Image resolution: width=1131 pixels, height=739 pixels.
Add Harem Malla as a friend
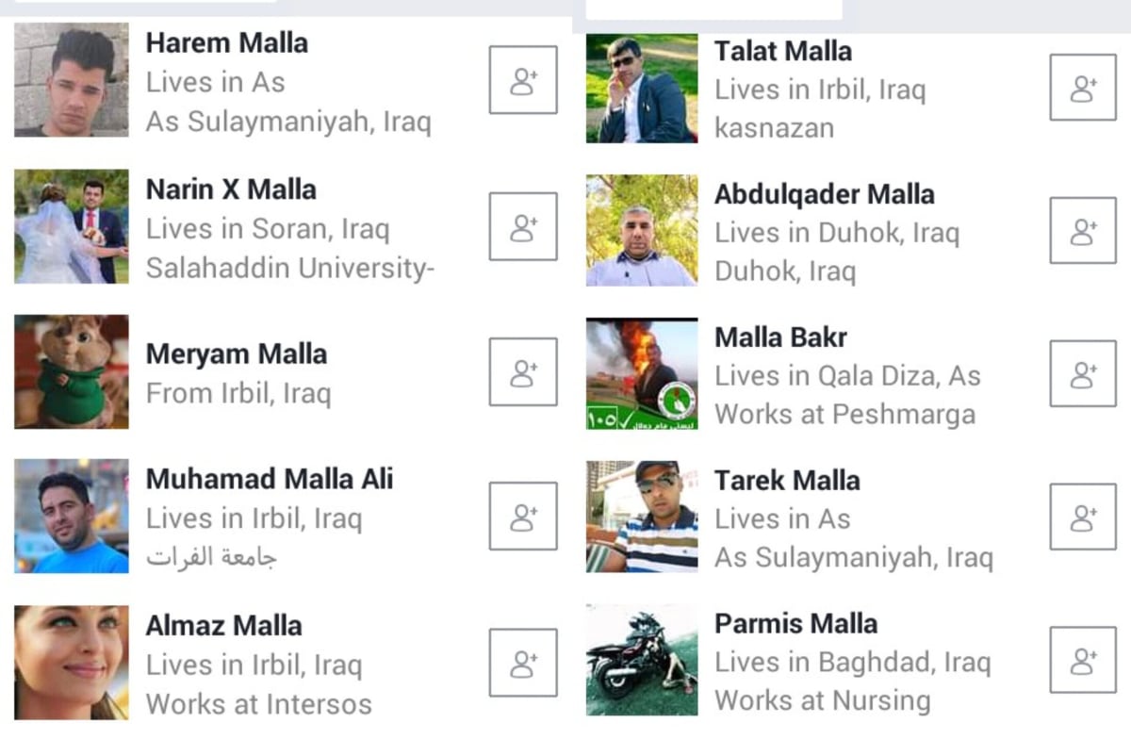click(x=523, y=80)
